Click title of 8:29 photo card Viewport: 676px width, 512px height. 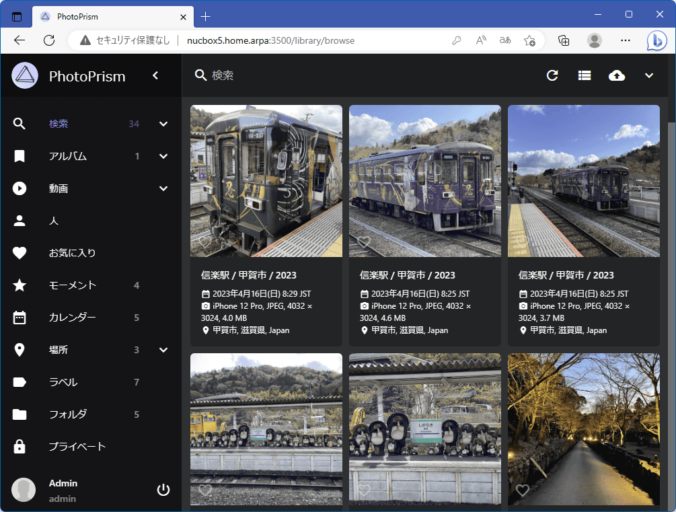[249, 275]
